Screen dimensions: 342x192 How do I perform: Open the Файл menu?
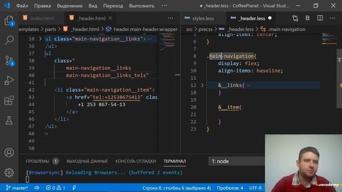pyautogui.click(x=22, y=6)
